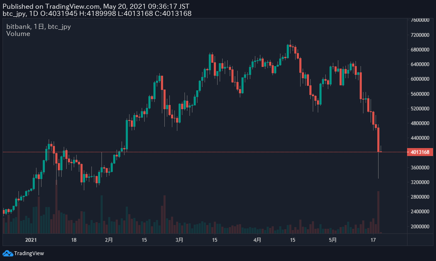Select the 2000000 price scale label
This screenshot has width=436, height=261.
[419, 227]
